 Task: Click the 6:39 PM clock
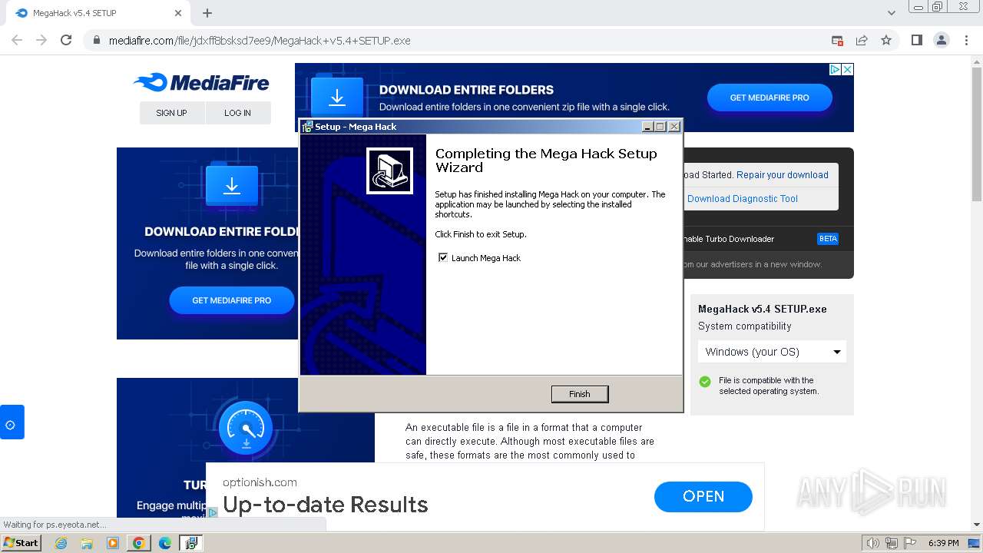(x=943, y=543)
